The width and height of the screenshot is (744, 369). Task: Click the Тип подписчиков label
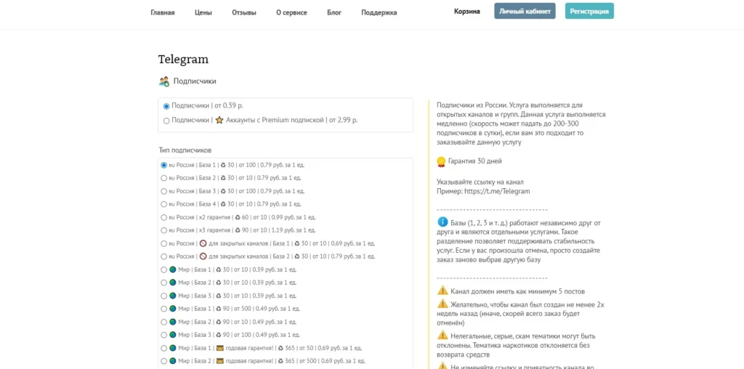pos(185,150)
